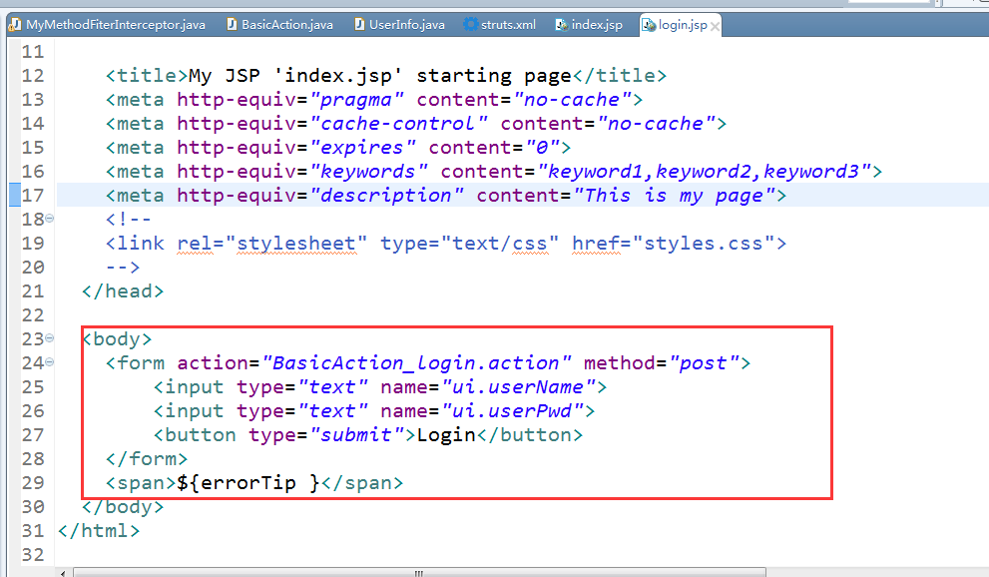989x577 pixels.
Task: Collapse the comment fold at line 18
Action: [x=49, y=219]
